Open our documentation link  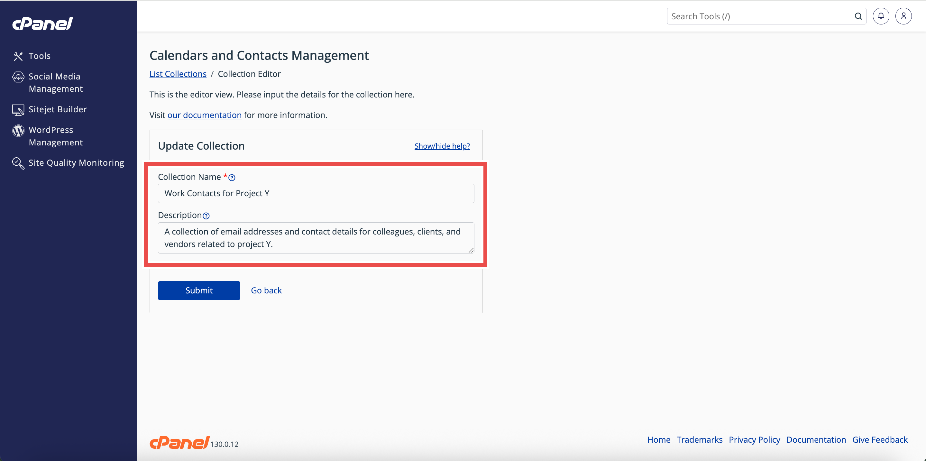[x=204, y=115]
